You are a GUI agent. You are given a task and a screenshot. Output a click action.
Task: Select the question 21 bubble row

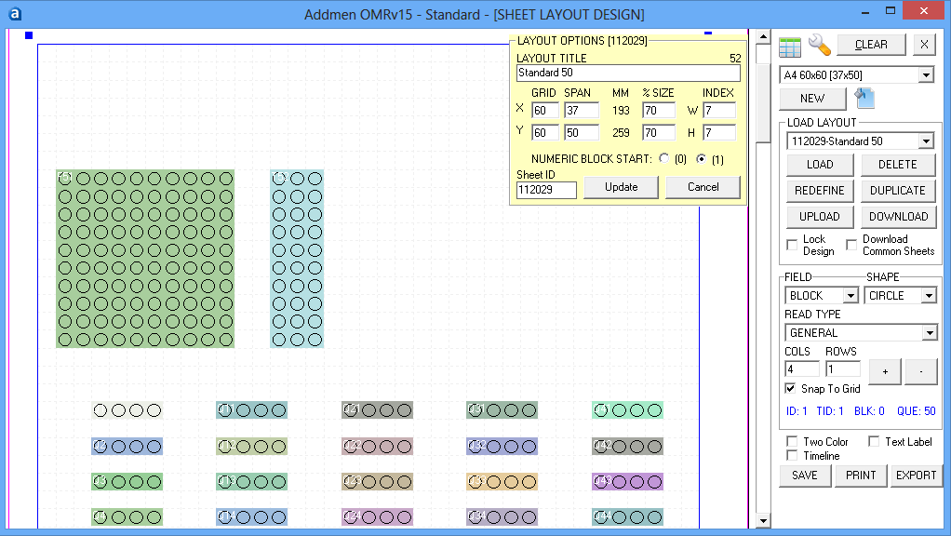pos(377,410)
